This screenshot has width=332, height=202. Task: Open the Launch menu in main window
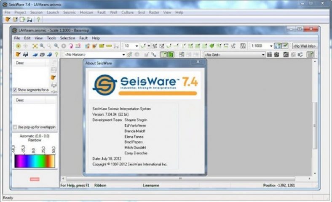[x=53, y=12]
